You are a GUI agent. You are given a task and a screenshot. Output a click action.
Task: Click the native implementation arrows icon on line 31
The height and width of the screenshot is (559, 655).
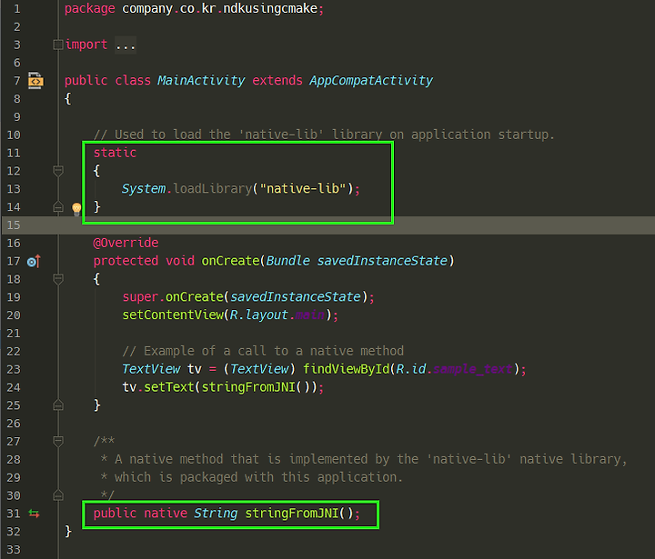coord(34,514)
